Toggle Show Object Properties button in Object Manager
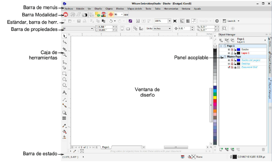This screenshot has height=167, width=272. point(221,40)
